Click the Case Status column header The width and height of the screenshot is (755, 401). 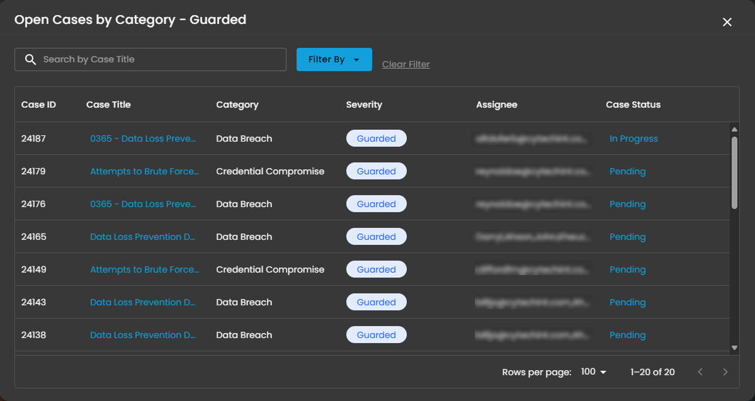coord(633,104)
